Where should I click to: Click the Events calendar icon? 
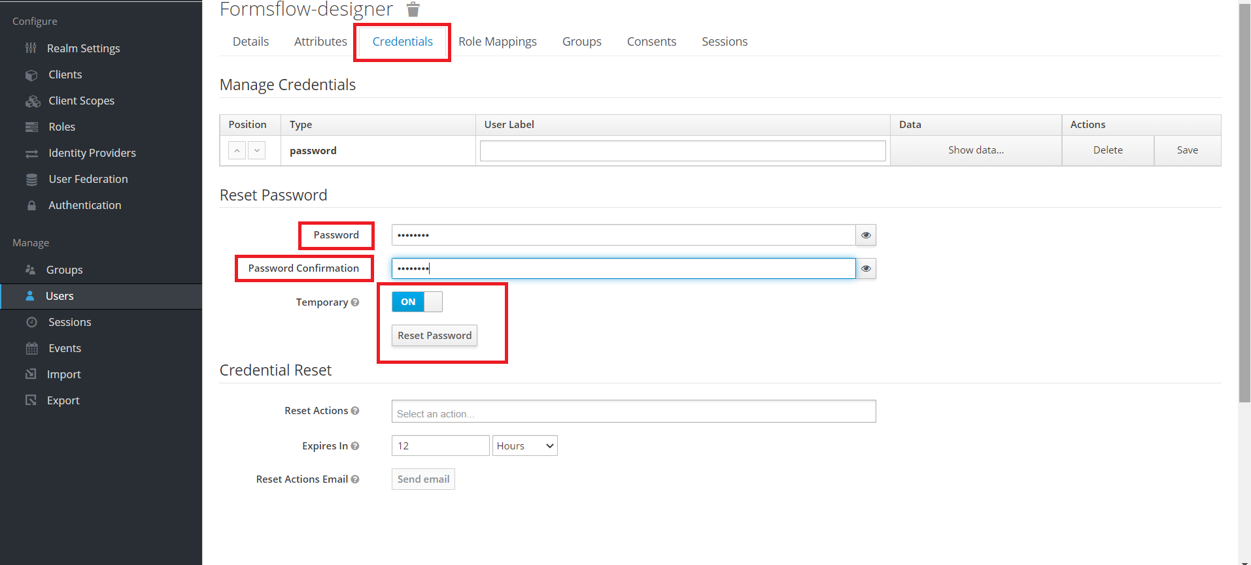point(31,348)
